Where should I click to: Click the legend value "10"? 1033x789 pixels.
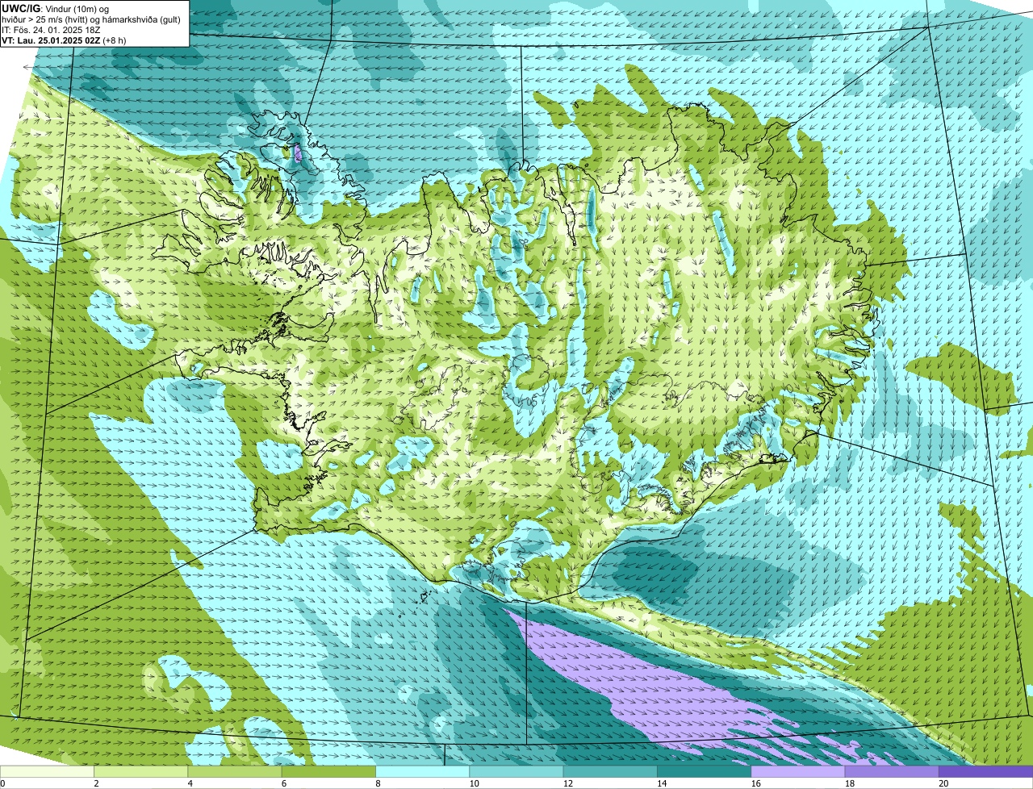[474, 783]
